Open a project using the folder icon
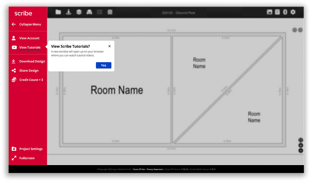The width and height of the screenshot is (311, 182). (58, 12)
